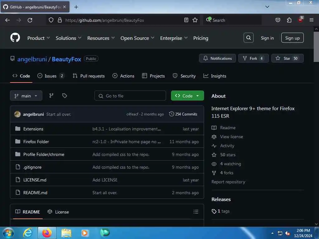
Task: Expand the Product menu
Action: tap(38, 38)
